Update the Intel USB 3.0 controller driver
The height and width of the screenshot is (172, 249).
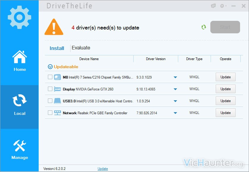point(225,101)
